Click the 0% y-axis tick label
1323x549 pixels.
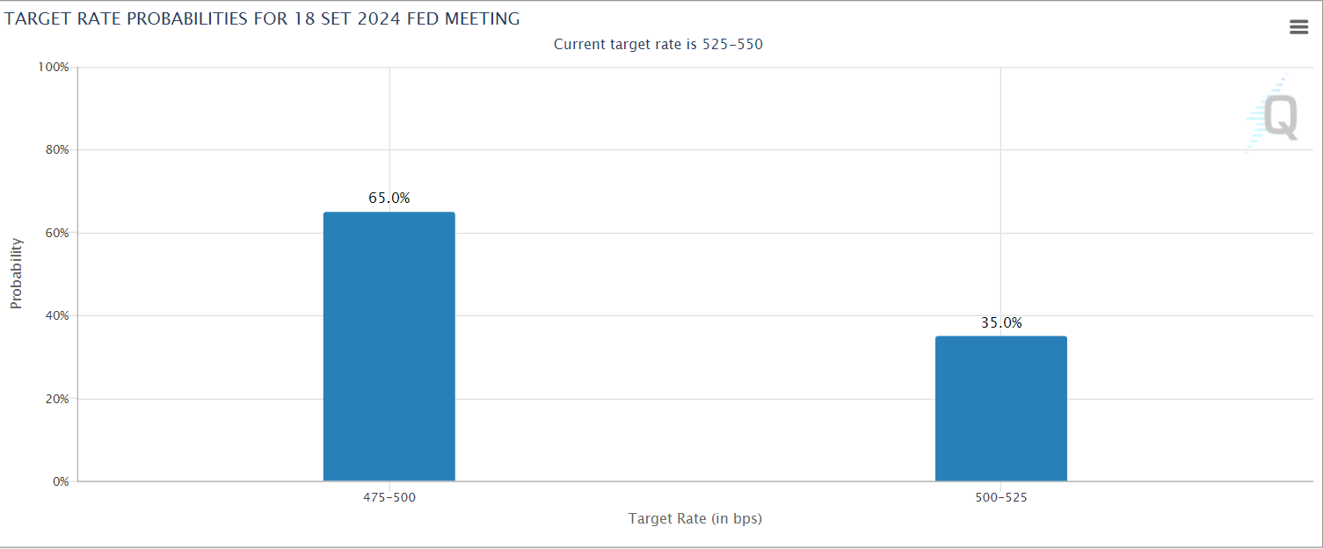(61, 482)
